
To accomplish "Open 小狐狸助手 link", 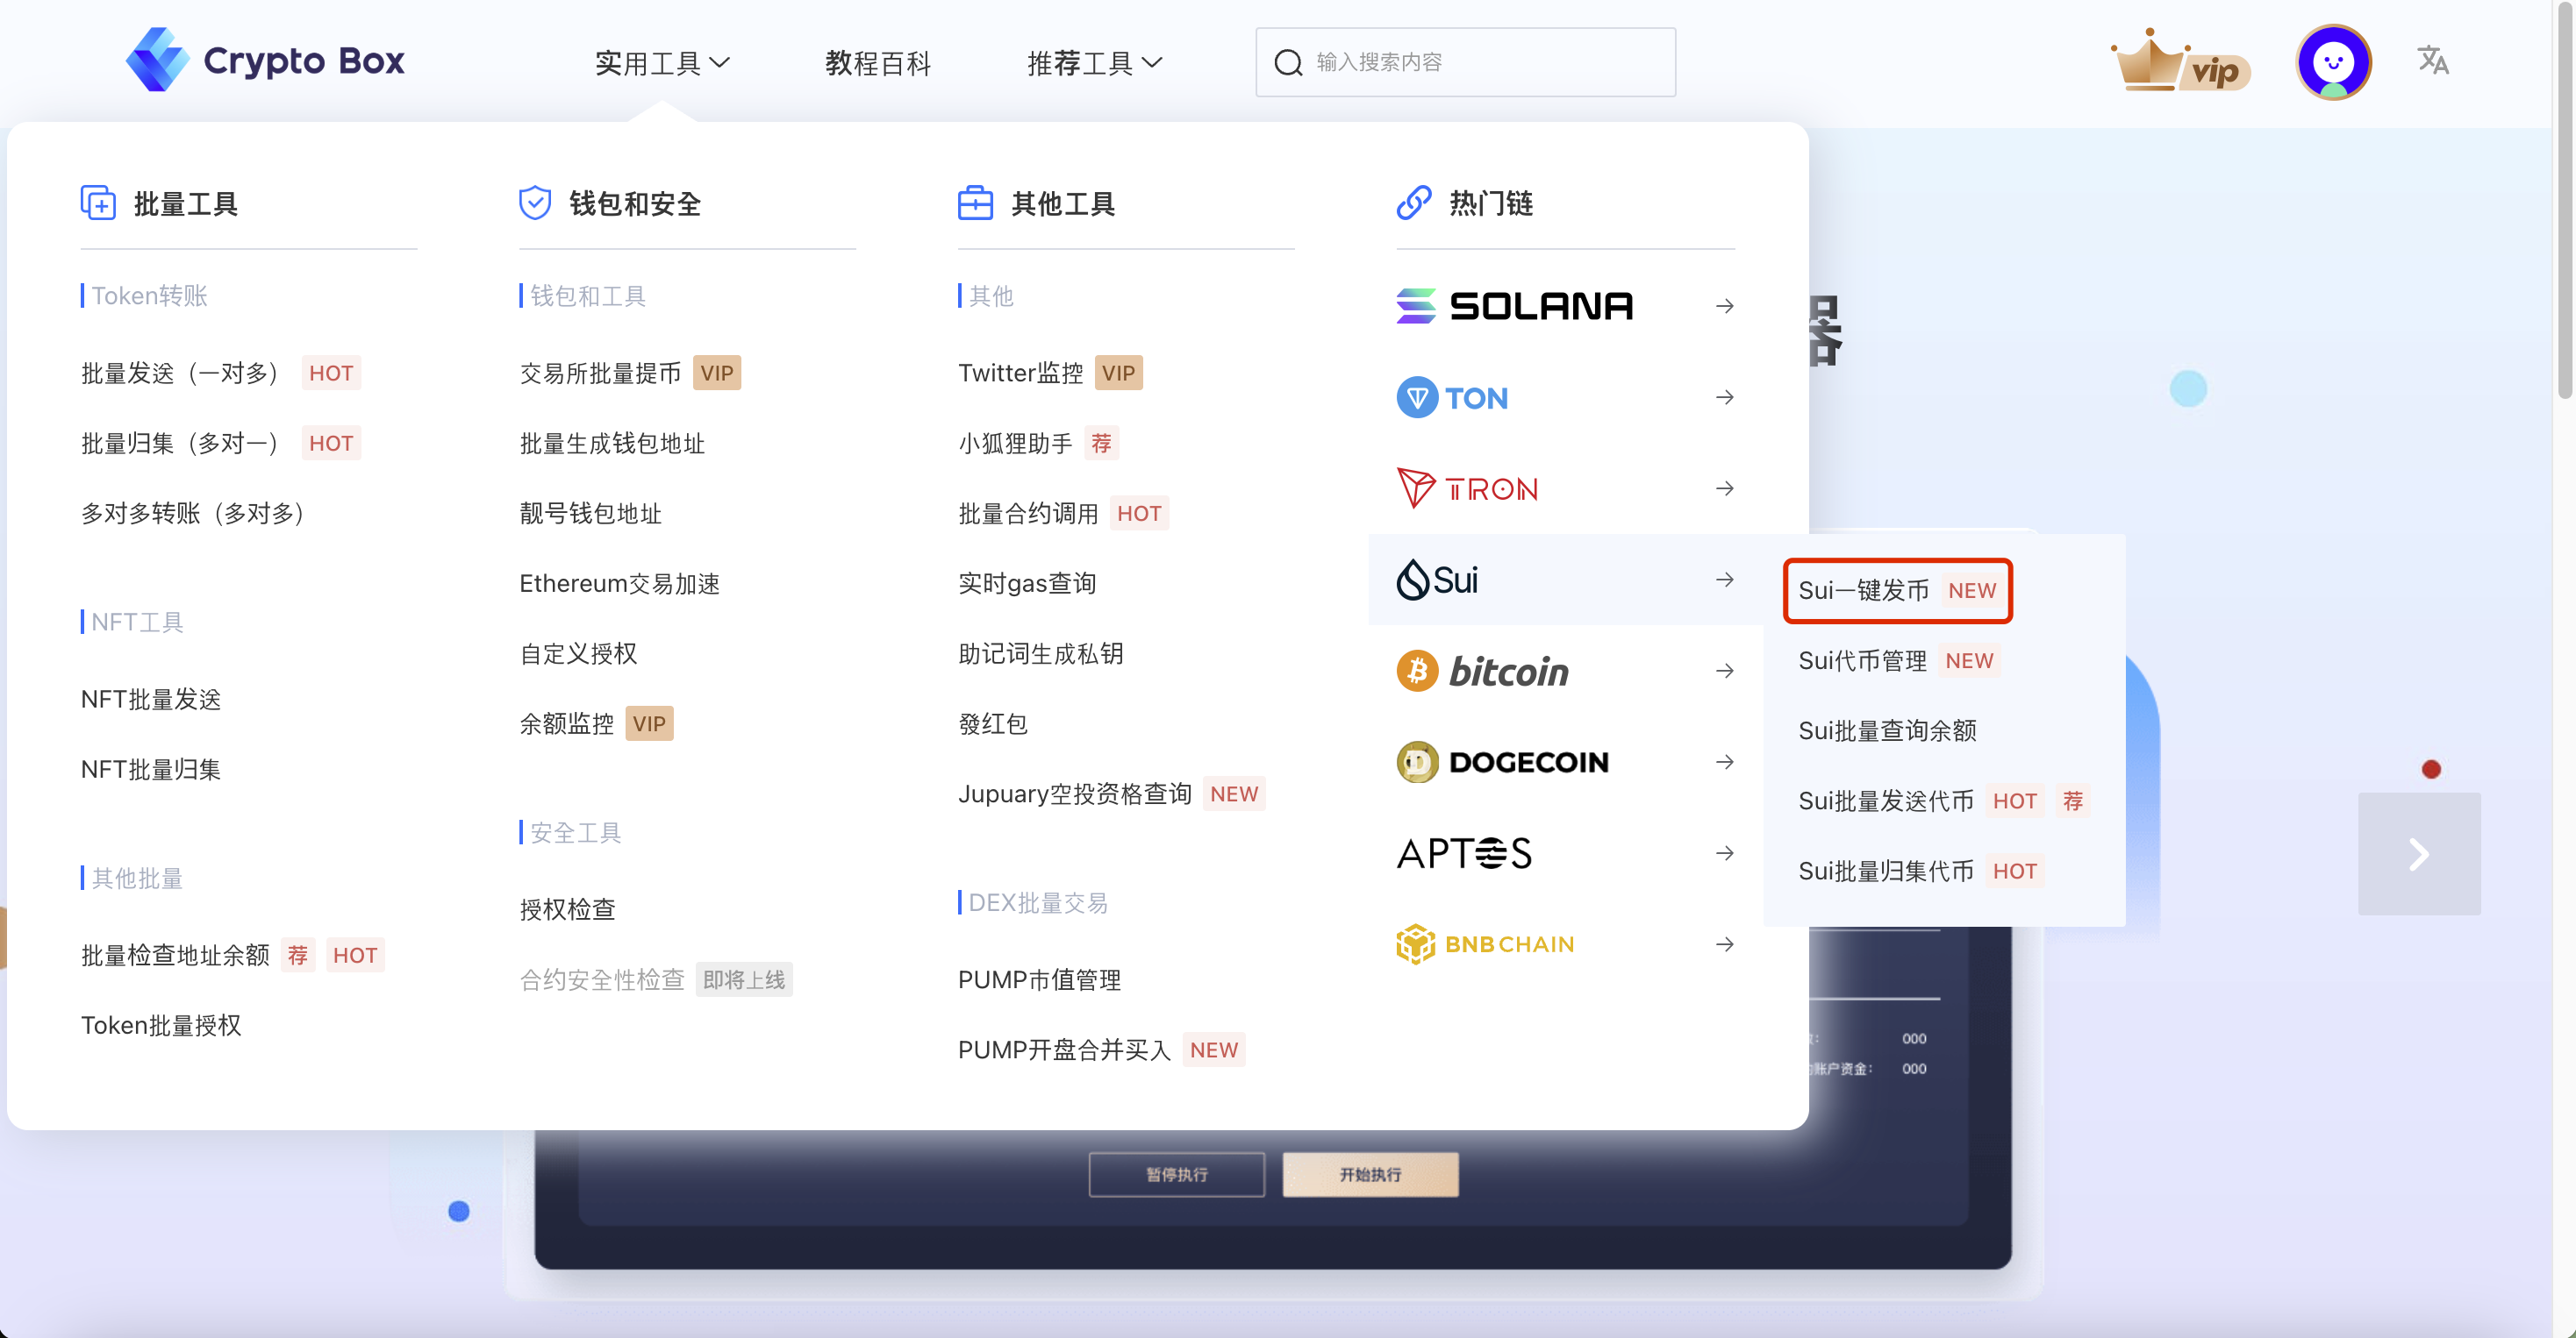I will 1038,443.
